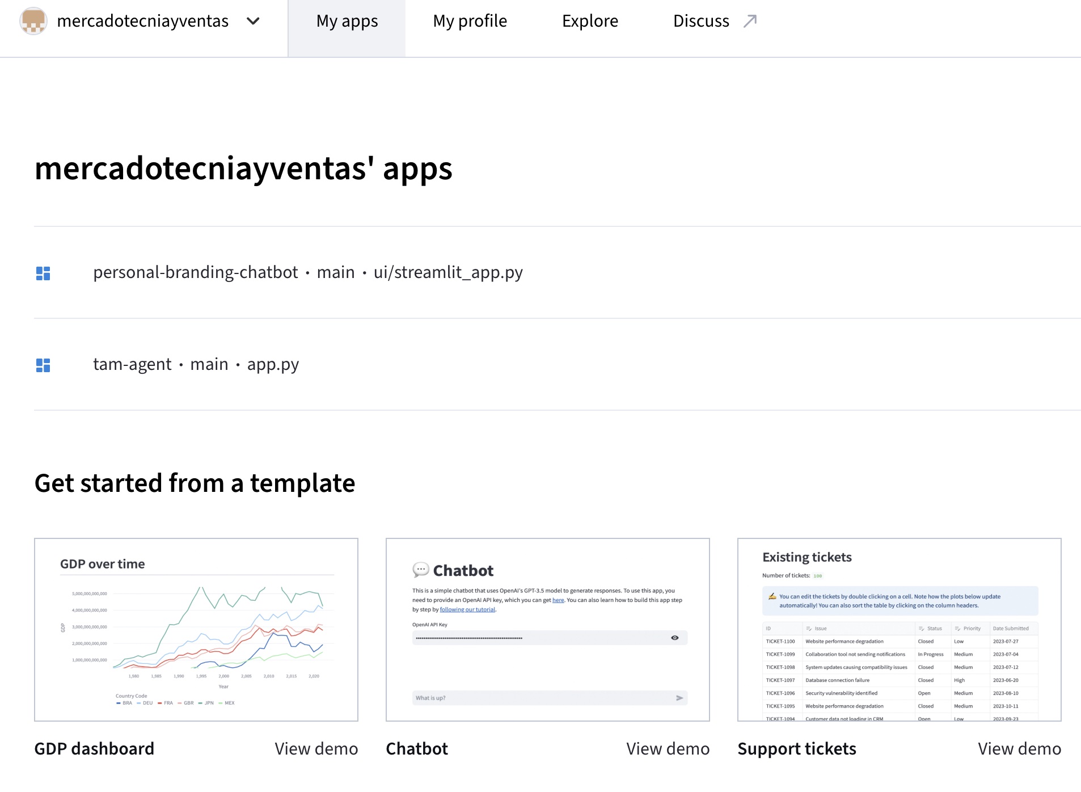
Task: Click the personal-branding-chatbot app icon
Action: click(43, 273)
